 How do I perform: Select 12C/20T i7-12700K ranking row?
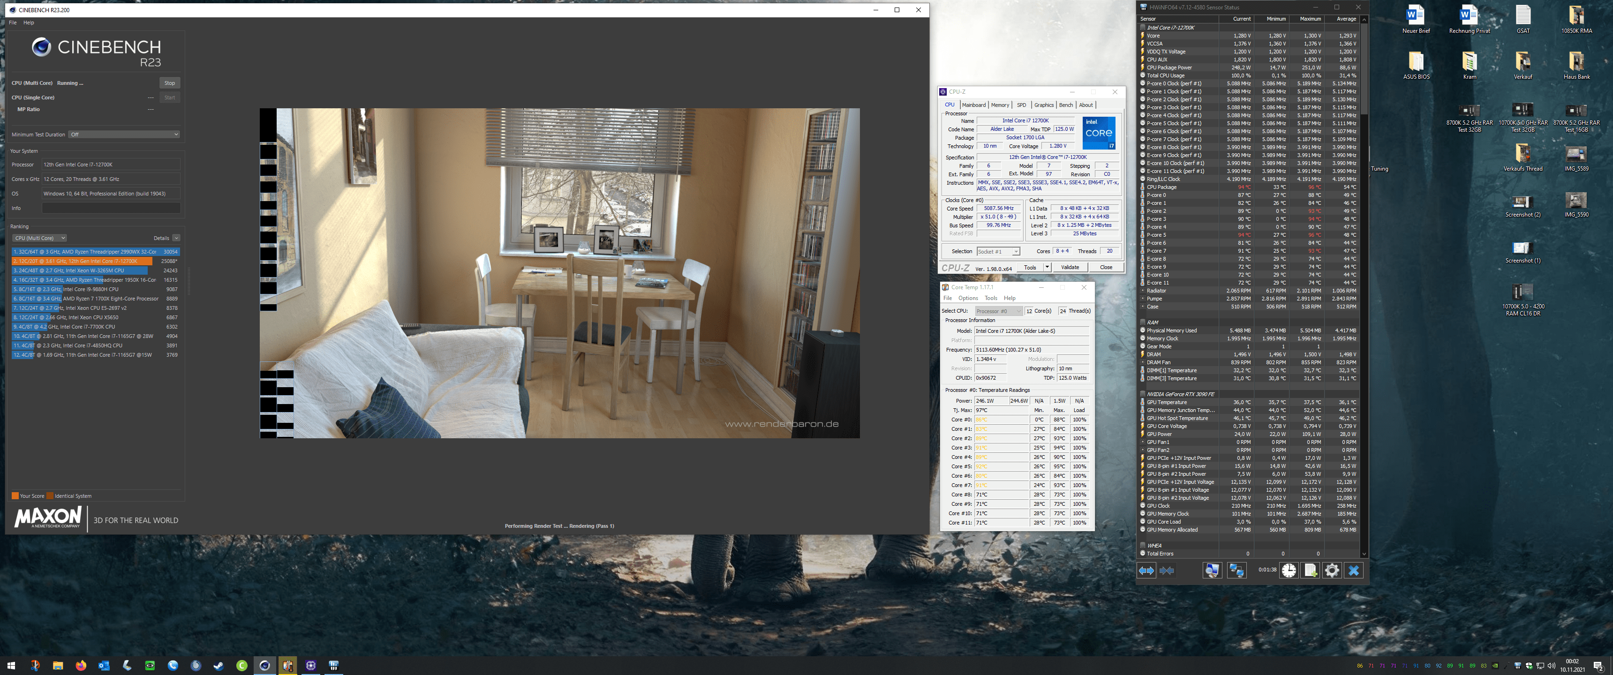[x=95, y=261]
